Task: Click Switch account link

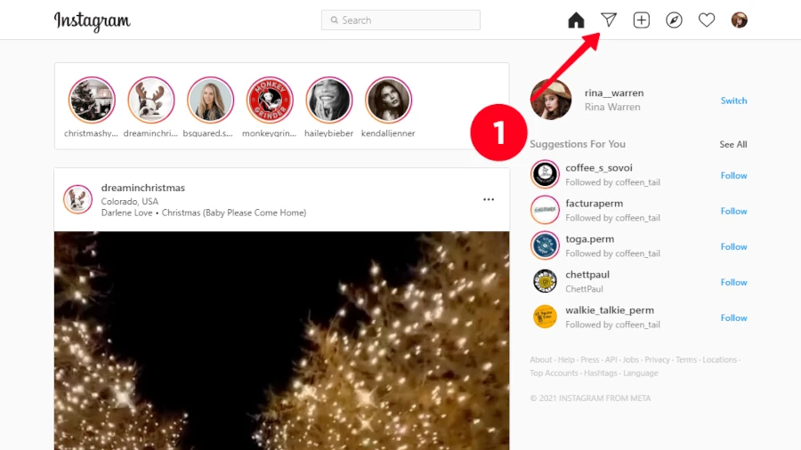Action: pos(733,100)
